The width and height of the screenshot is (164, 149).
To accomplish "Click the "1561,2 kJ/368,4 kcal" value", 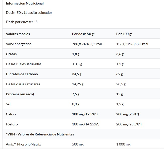I will point(132,44).
